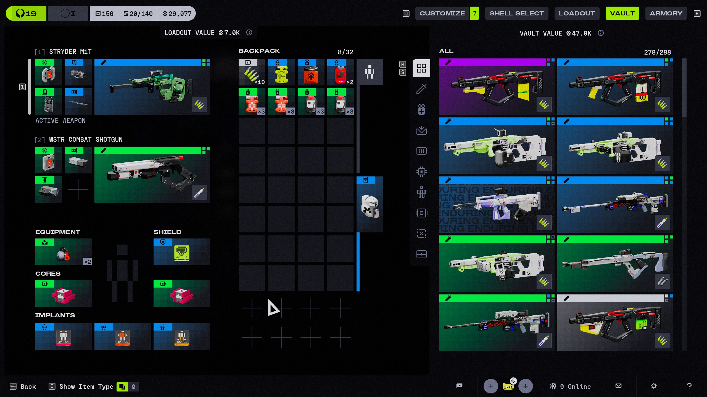
Task: Open the chat bubble icon
Action: [x=459, y=386]
